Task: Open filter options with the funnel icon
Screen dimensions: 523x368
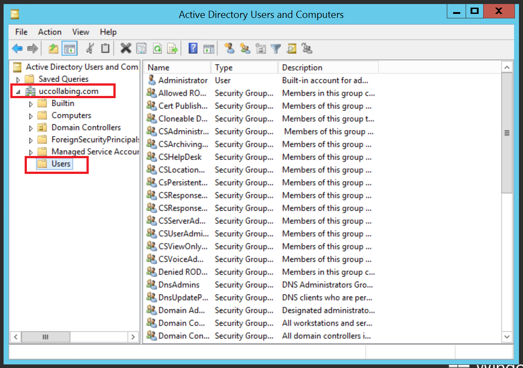Action: point(276,49)
